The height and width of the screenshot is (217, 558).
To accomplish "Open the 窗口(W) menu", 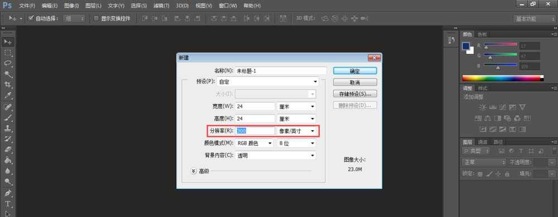I will [228, 6].
